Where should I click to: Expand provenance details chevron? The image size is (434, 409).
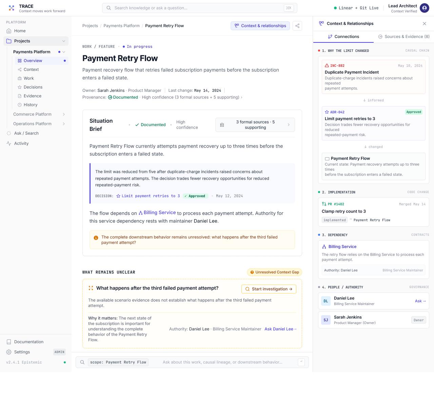click(241, 97)
